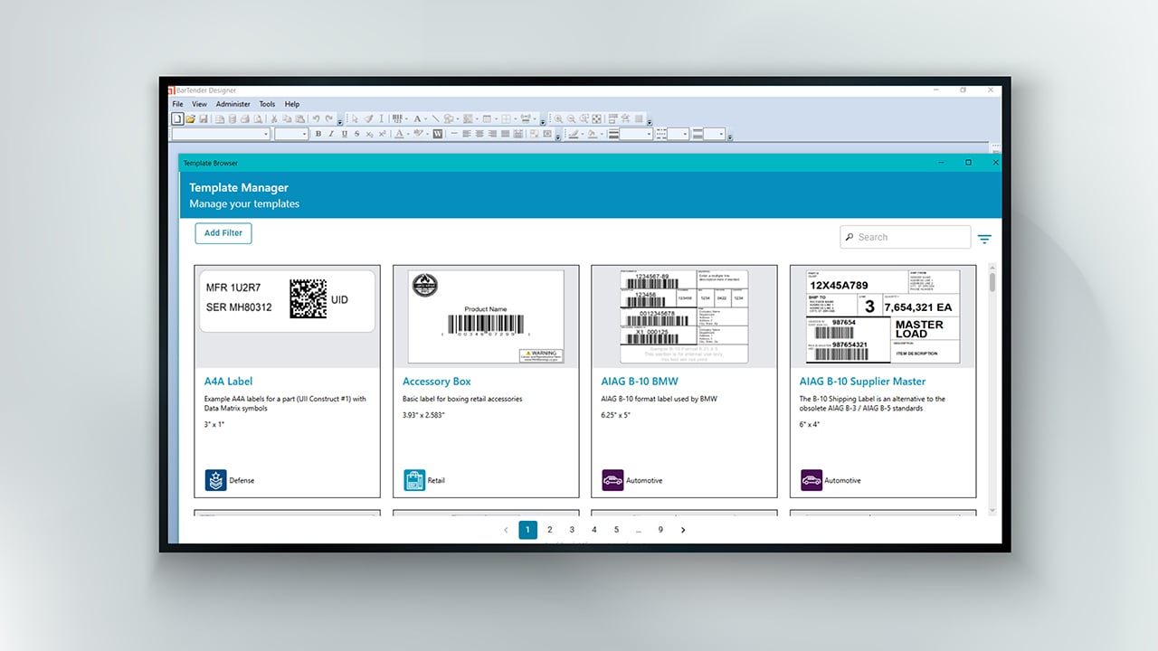1158x651 pixels.
Task: Click the fill color bucket swatch
Action: pyautogui.click(x=592, y=134)
